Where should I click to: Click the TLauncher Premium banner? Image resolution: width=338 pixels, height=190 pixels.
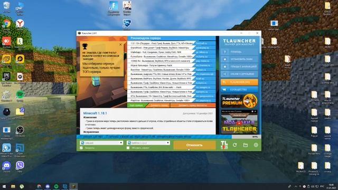point(239,101)
